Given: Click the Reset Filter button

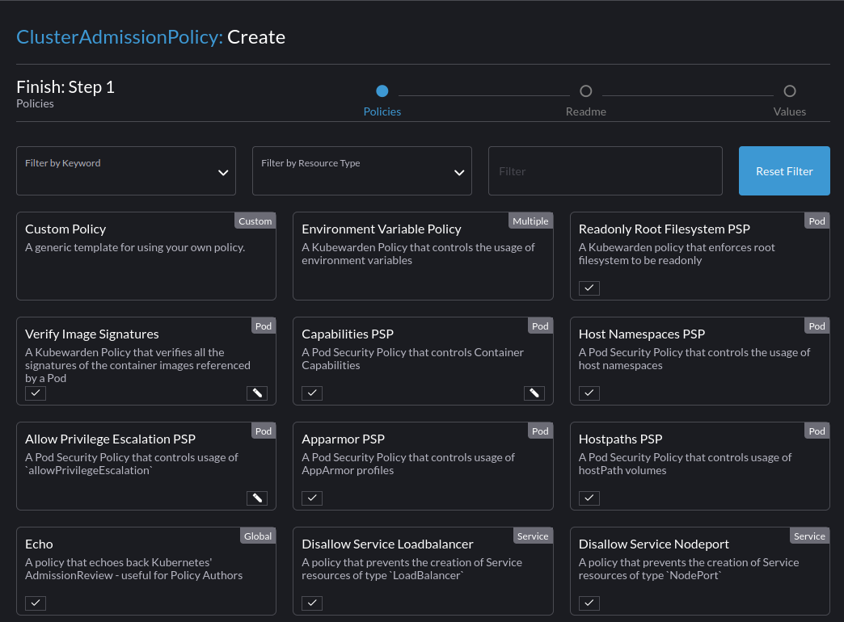Looking at the screenshot, I should (784, 170).
